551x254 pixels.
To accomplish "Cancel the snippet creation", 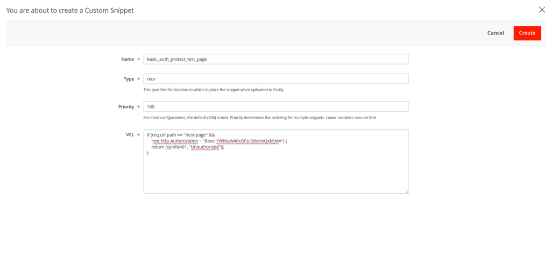I will tap(496, 33).
